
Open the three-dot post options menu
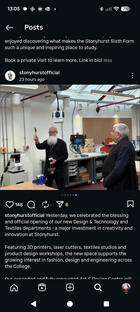(x=132, y=76)
